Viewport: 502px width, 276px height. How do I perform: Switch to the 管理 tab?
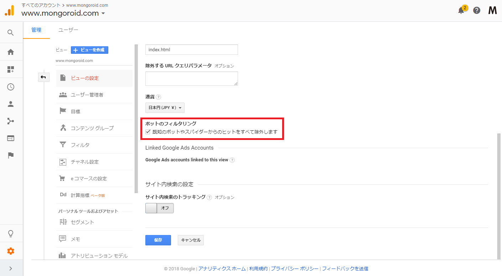tap(36, 30)
